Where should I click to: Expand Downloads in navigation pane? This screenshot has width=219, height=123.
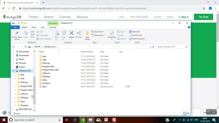(14, 55)
